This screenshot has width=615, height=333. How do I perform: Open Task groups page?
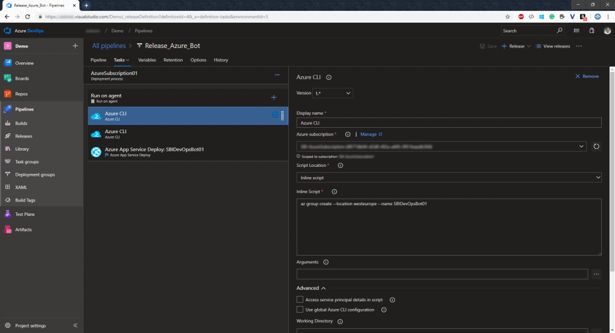coord(26,162)
